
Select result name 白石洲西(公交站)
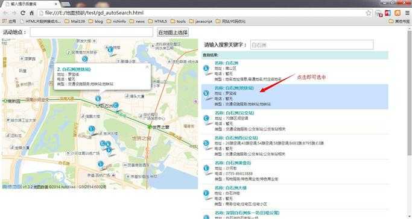tap(242, 138)
